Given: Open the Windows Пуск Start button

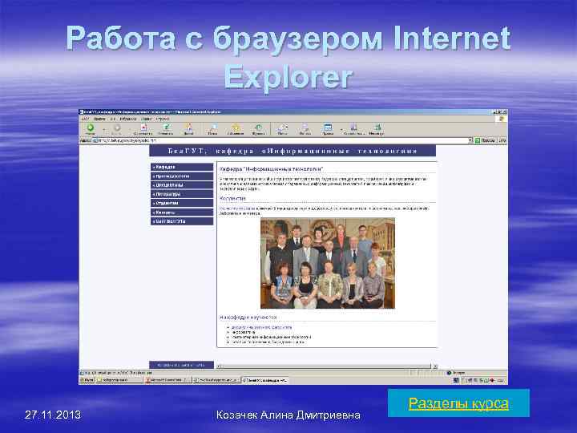Looking at the screenshot, I should (87, 380).
